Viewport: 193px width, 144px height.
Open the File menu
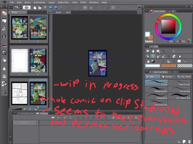pos(12,2)
